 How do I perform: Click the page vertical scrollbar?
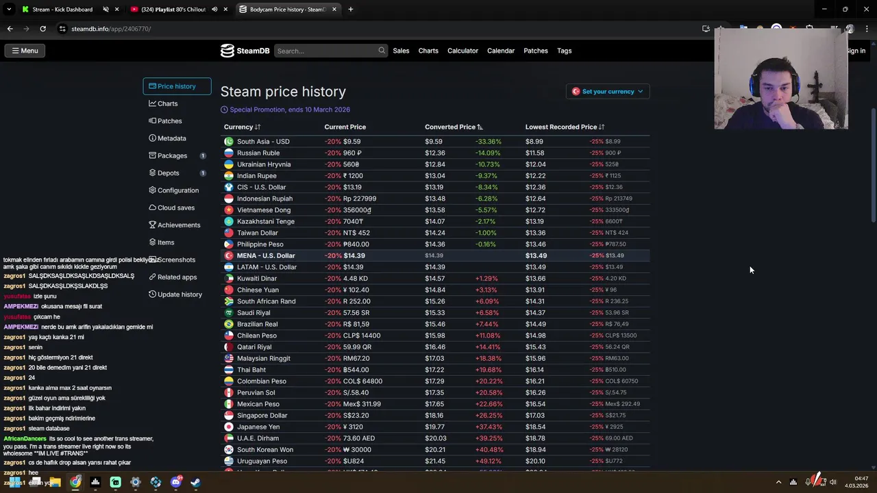point(873,164)
